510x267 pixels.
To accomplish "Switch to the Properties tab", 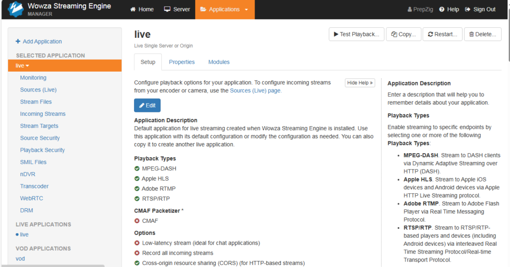I will coord(182,62).
